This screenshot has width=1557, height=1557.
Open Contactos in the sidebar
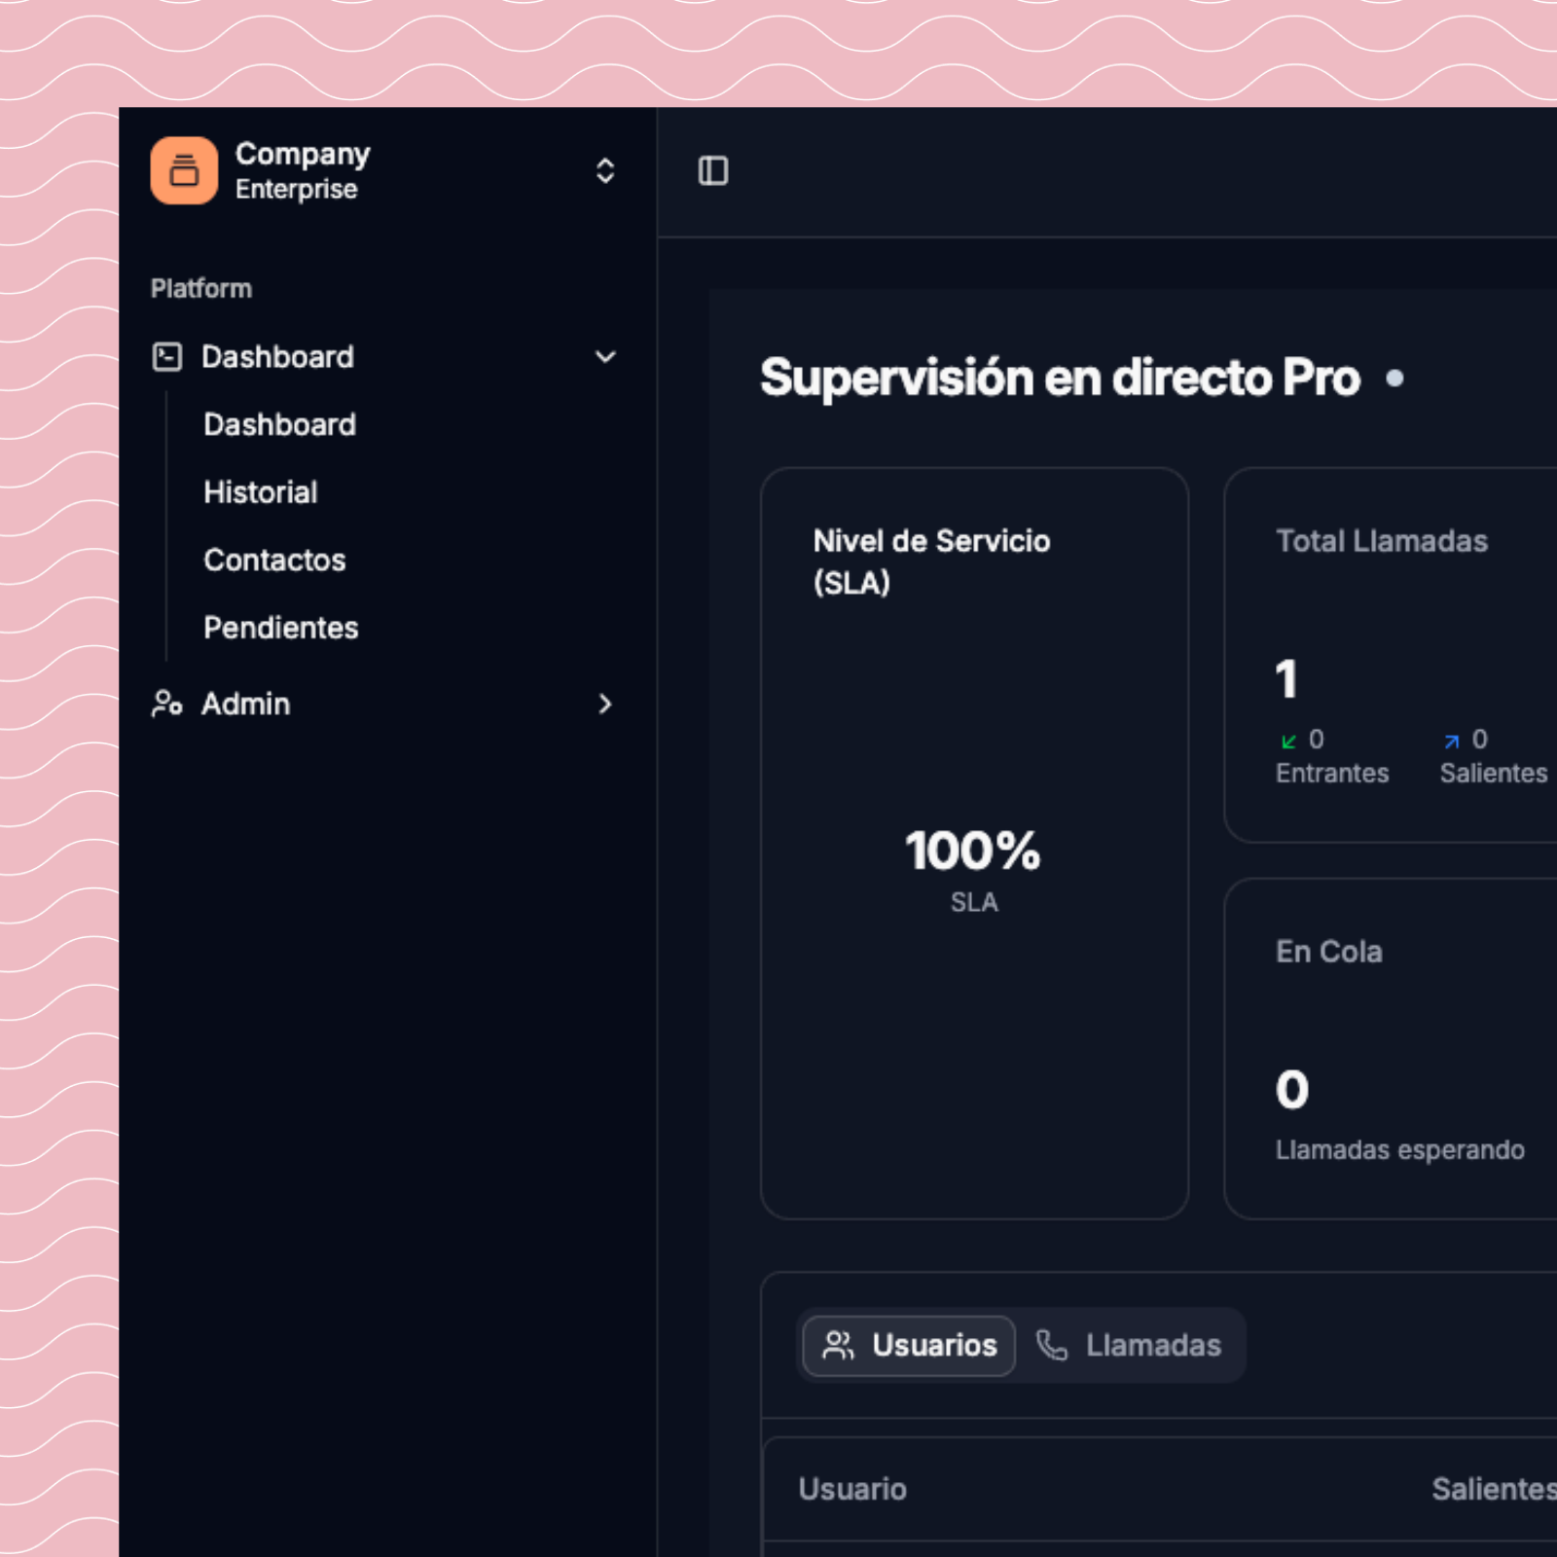[x=274, y=561]
